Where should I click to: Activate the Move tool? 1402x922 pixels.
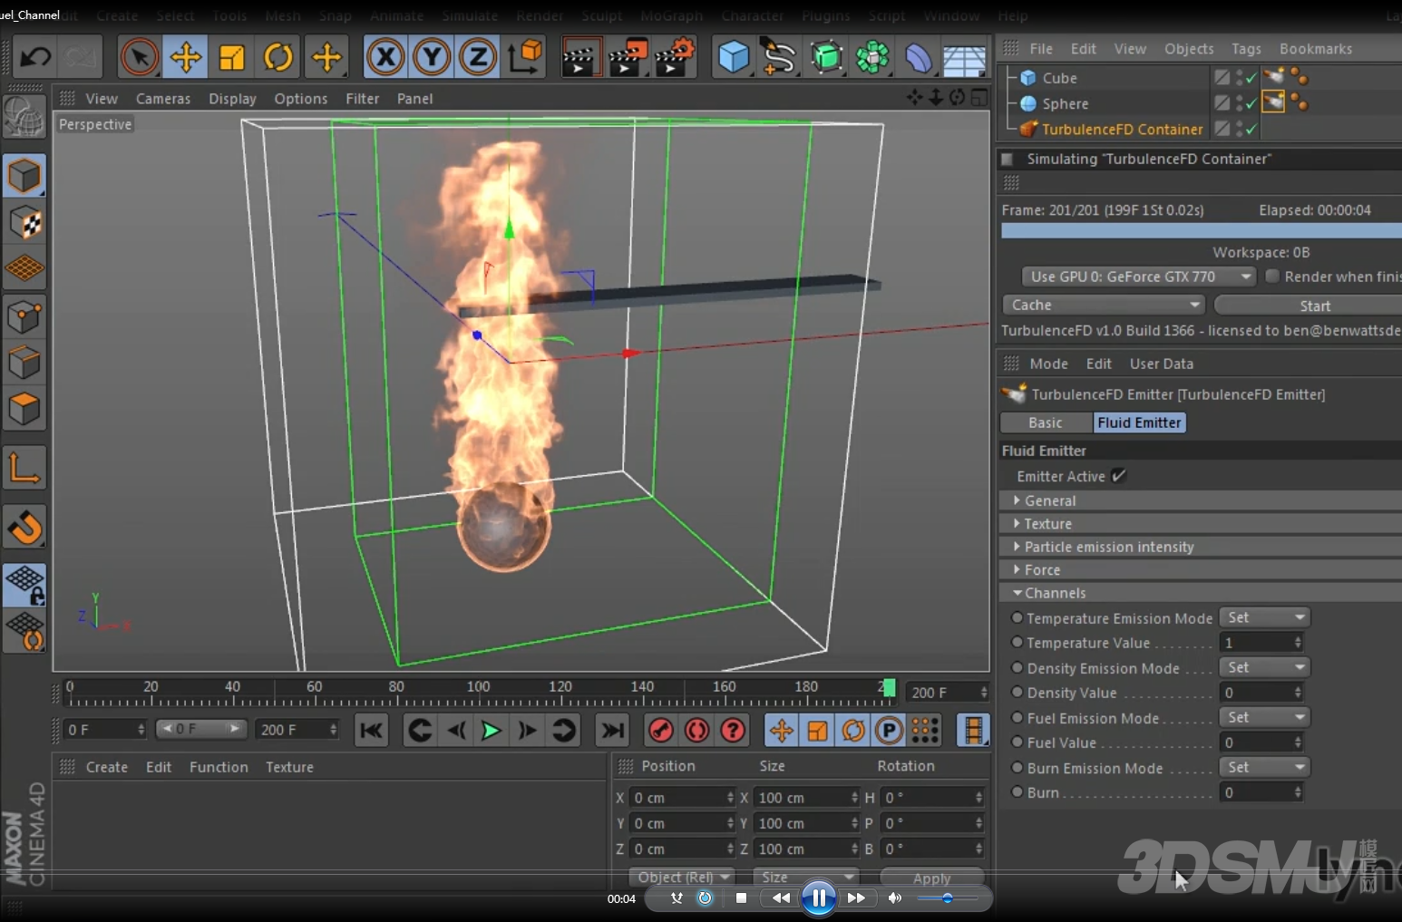(186, 57)
